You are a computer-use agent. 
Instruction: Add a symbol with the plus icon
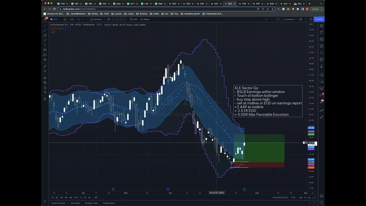65,19
